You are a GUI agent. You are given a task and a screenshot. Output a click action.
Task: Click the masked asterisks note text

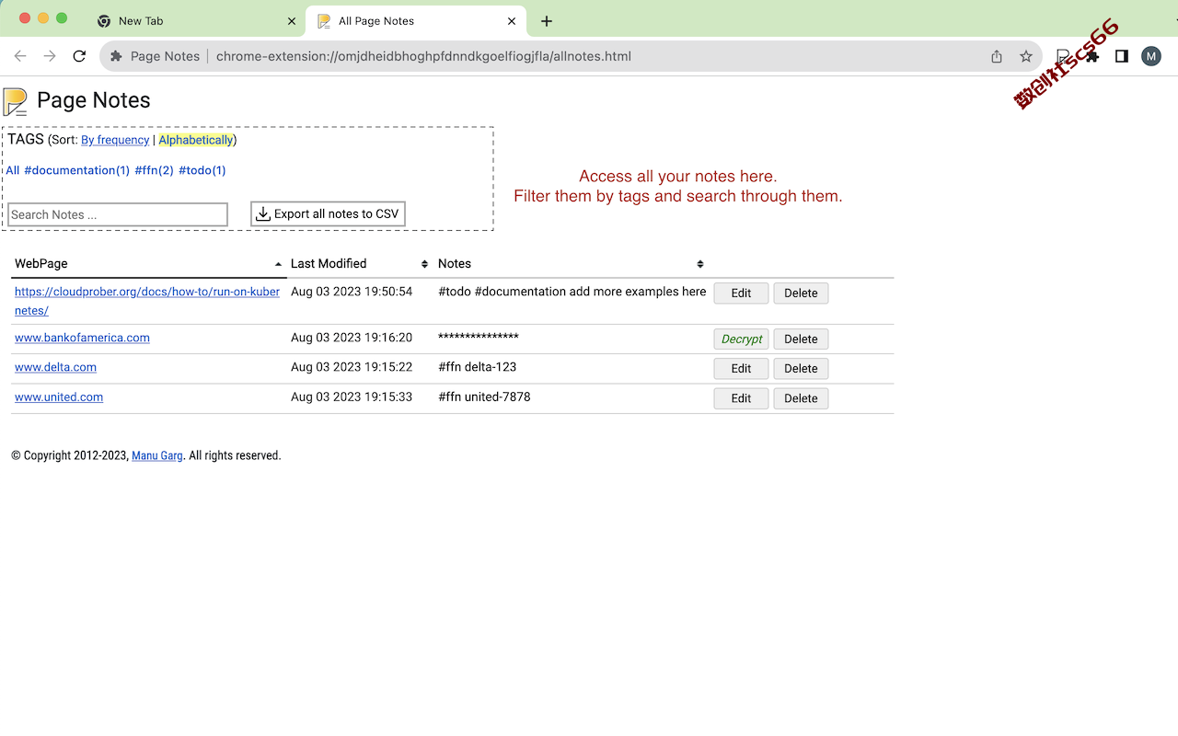tap(479, 338)
